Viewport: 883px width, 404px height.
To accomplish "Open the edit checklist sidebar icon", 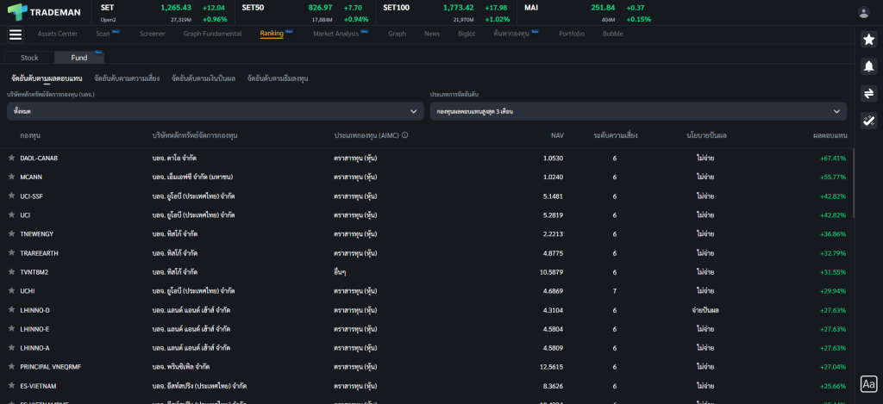I will coord(869,121).
